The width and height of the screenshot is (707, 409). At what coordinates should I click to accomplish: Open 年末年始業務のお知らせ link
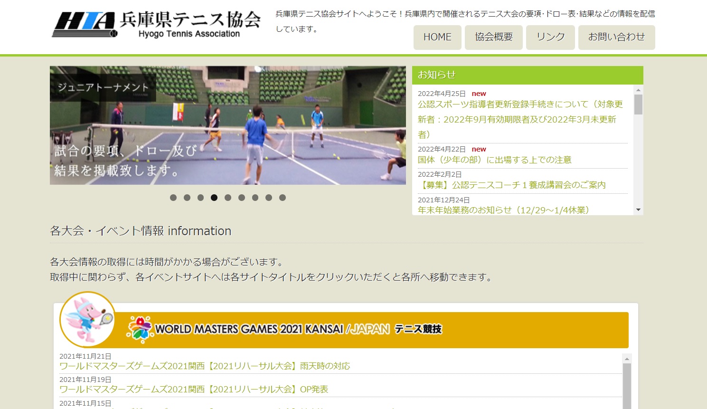[x=504, y=210]
